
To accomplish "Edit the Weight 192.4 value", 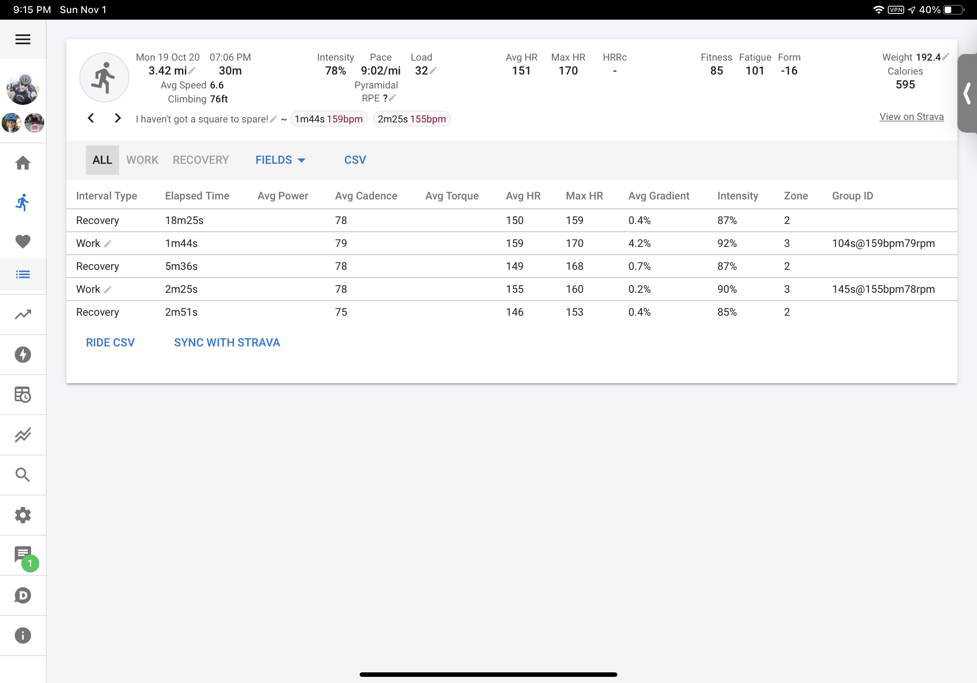I will click(x=946, y=57).
